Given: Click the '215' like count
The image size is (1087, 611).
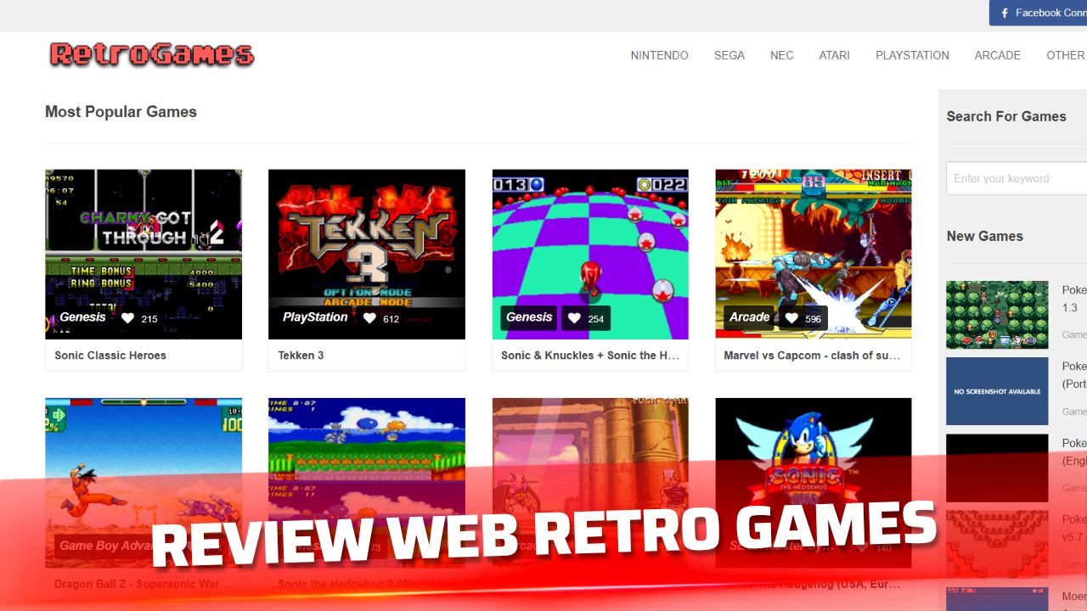Looking at the screenshot, I should pos(149,319).
